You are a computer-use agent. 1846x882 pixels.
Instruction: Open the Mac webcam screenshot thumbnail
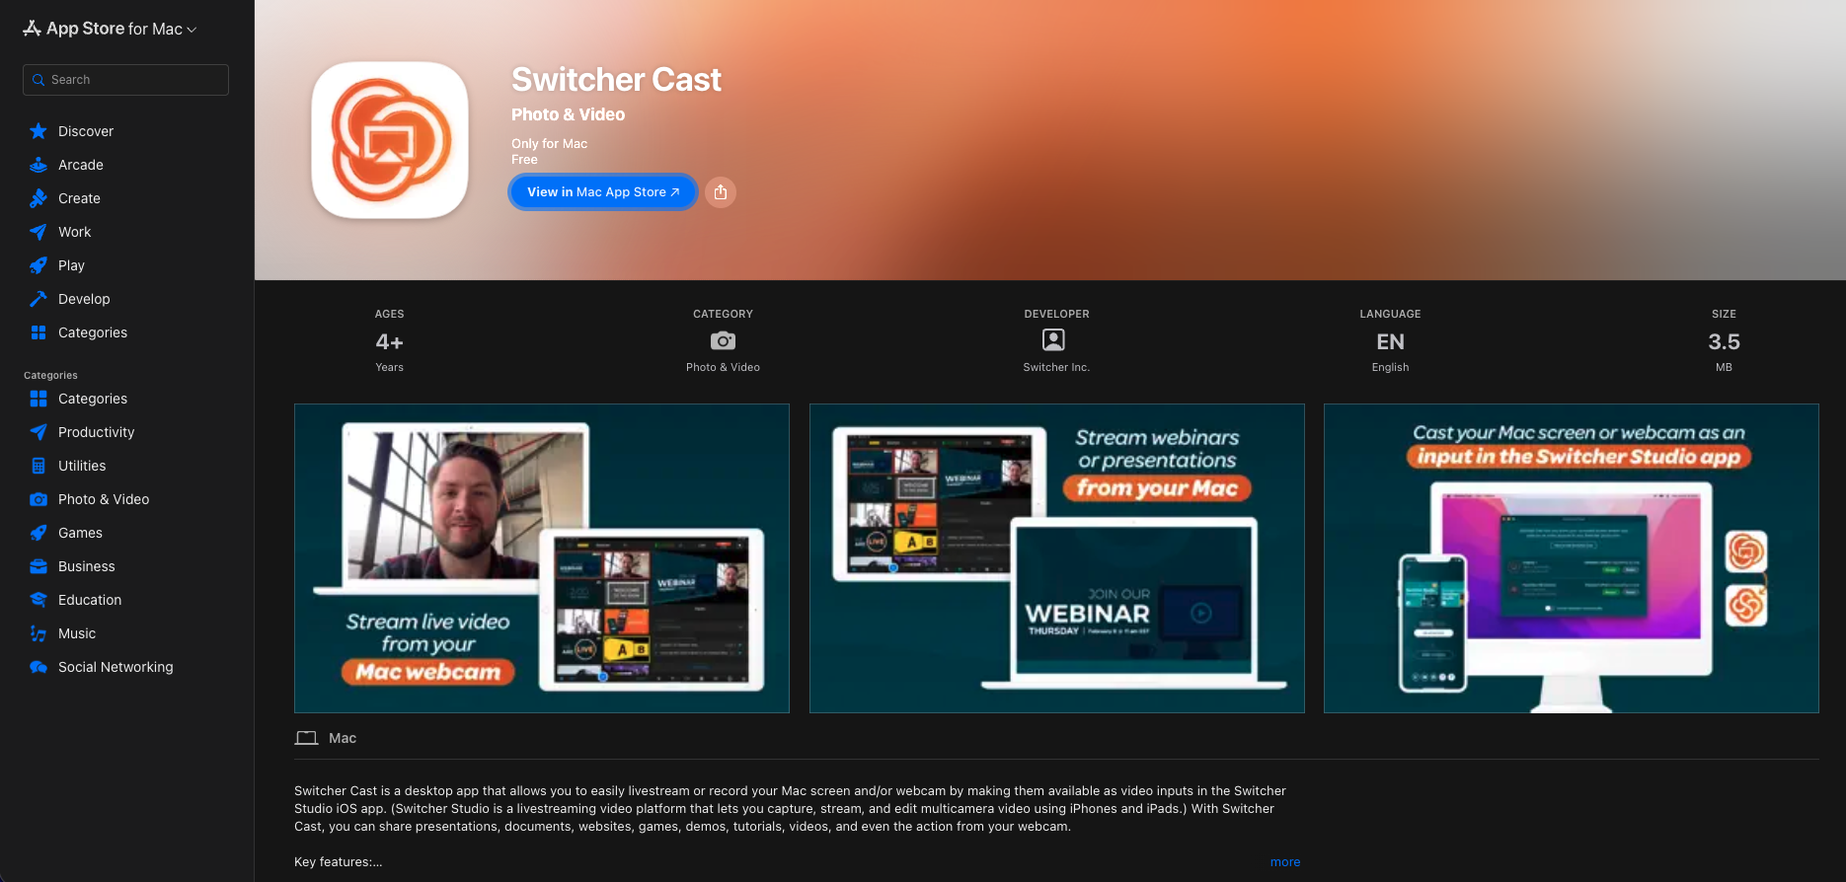[x=542, y=558]
